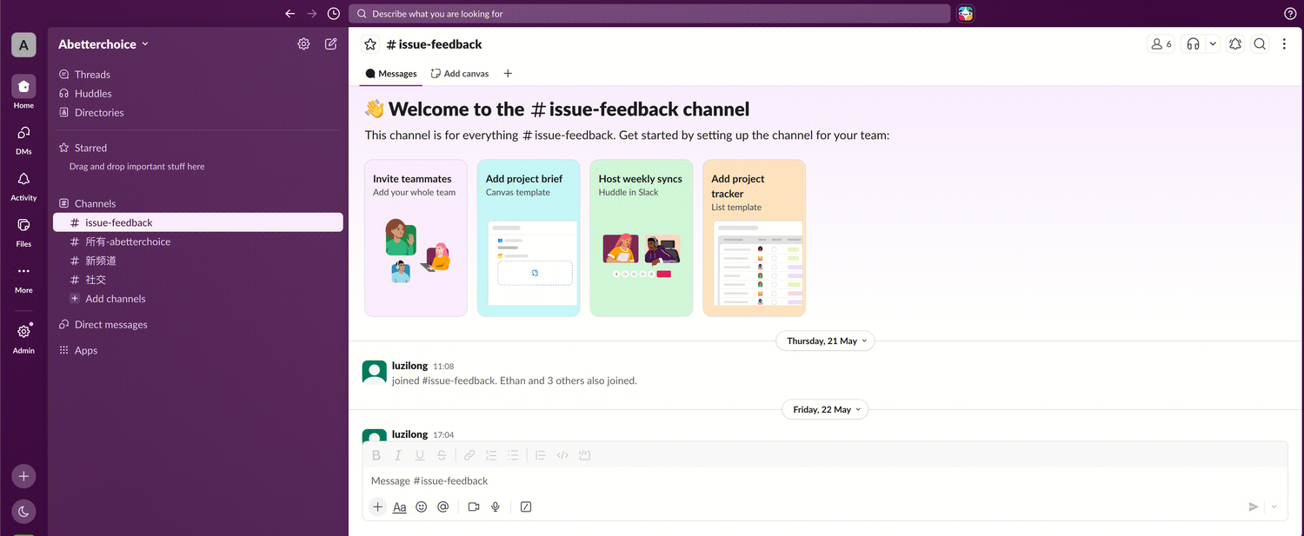The width and height of the screenshot is (1304, 536).
Task: Open the More menu in the sidebar
Action: (23, 278)
